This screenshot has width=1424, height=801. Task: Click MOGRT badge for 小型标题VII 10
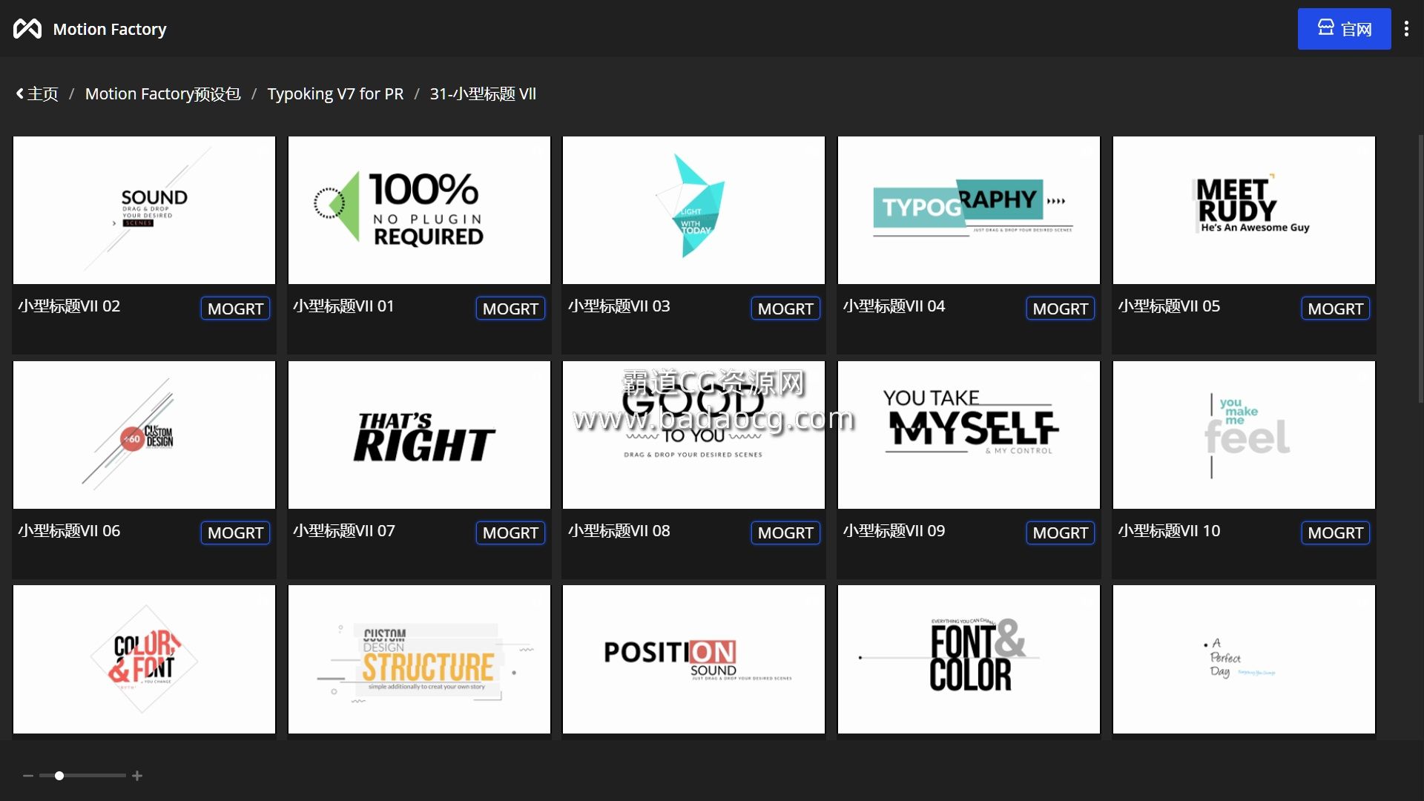tap(1335, 533)
